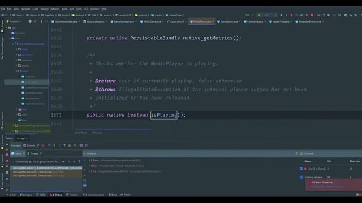
Task: Hide the Project panel with the minus icon
Action: coord(46,21)
